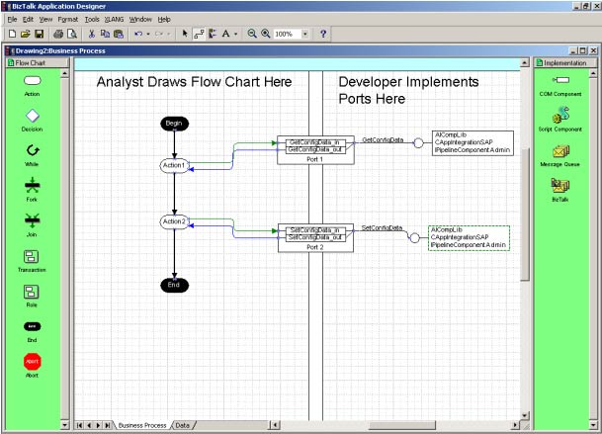Screen dimensions: 602x434
Task: Select the Script Component implementation shape
Action: coord(559,117)
